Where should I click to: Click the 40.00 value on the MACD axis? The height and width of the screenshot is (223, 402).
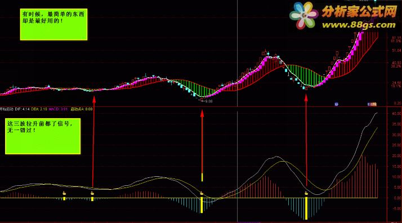(396, 114)
